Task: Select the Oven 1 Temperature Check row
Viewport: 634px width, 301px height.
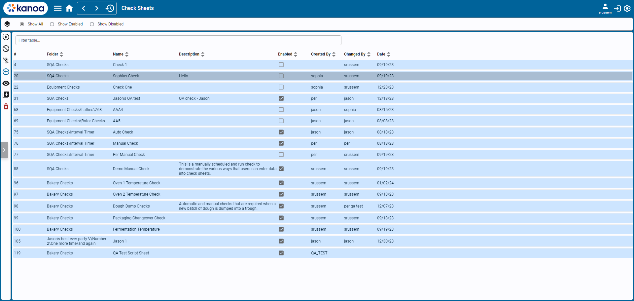Action: coord(323,183)
